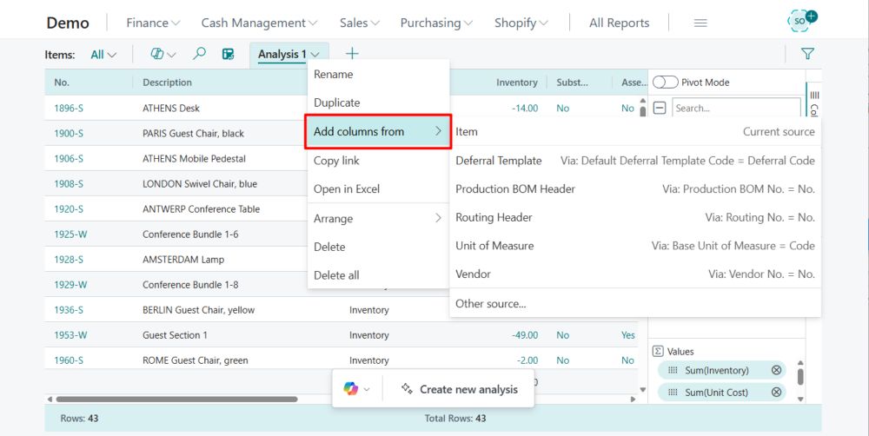The image size is (869, 436).
Task: Choose Deferral Template in submenu
Action: click(x=635, y=161)
